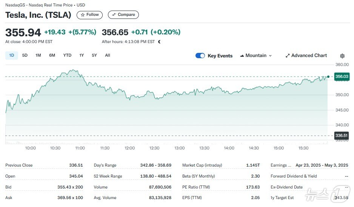Click the after-hours moon icon

coord(160,42)
